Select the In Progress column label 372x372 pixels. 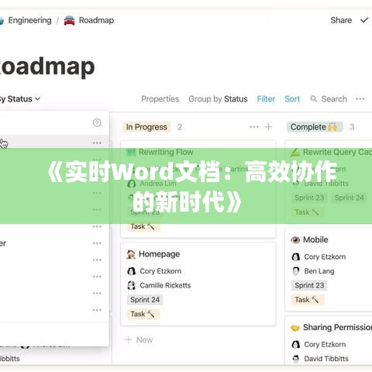146,127
